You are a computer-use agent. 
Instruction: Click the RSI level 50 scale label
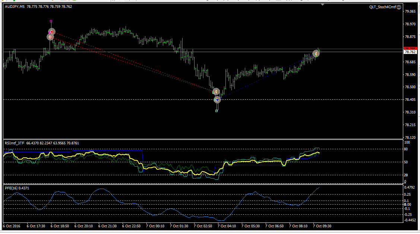pos(406,162)
